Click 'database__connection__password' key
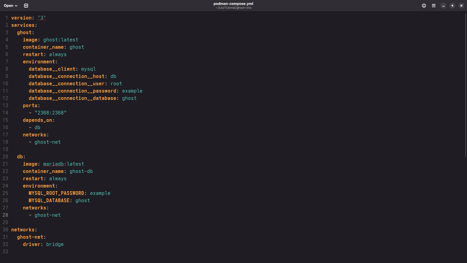This screenshot has width=467, height=263. 73,91
